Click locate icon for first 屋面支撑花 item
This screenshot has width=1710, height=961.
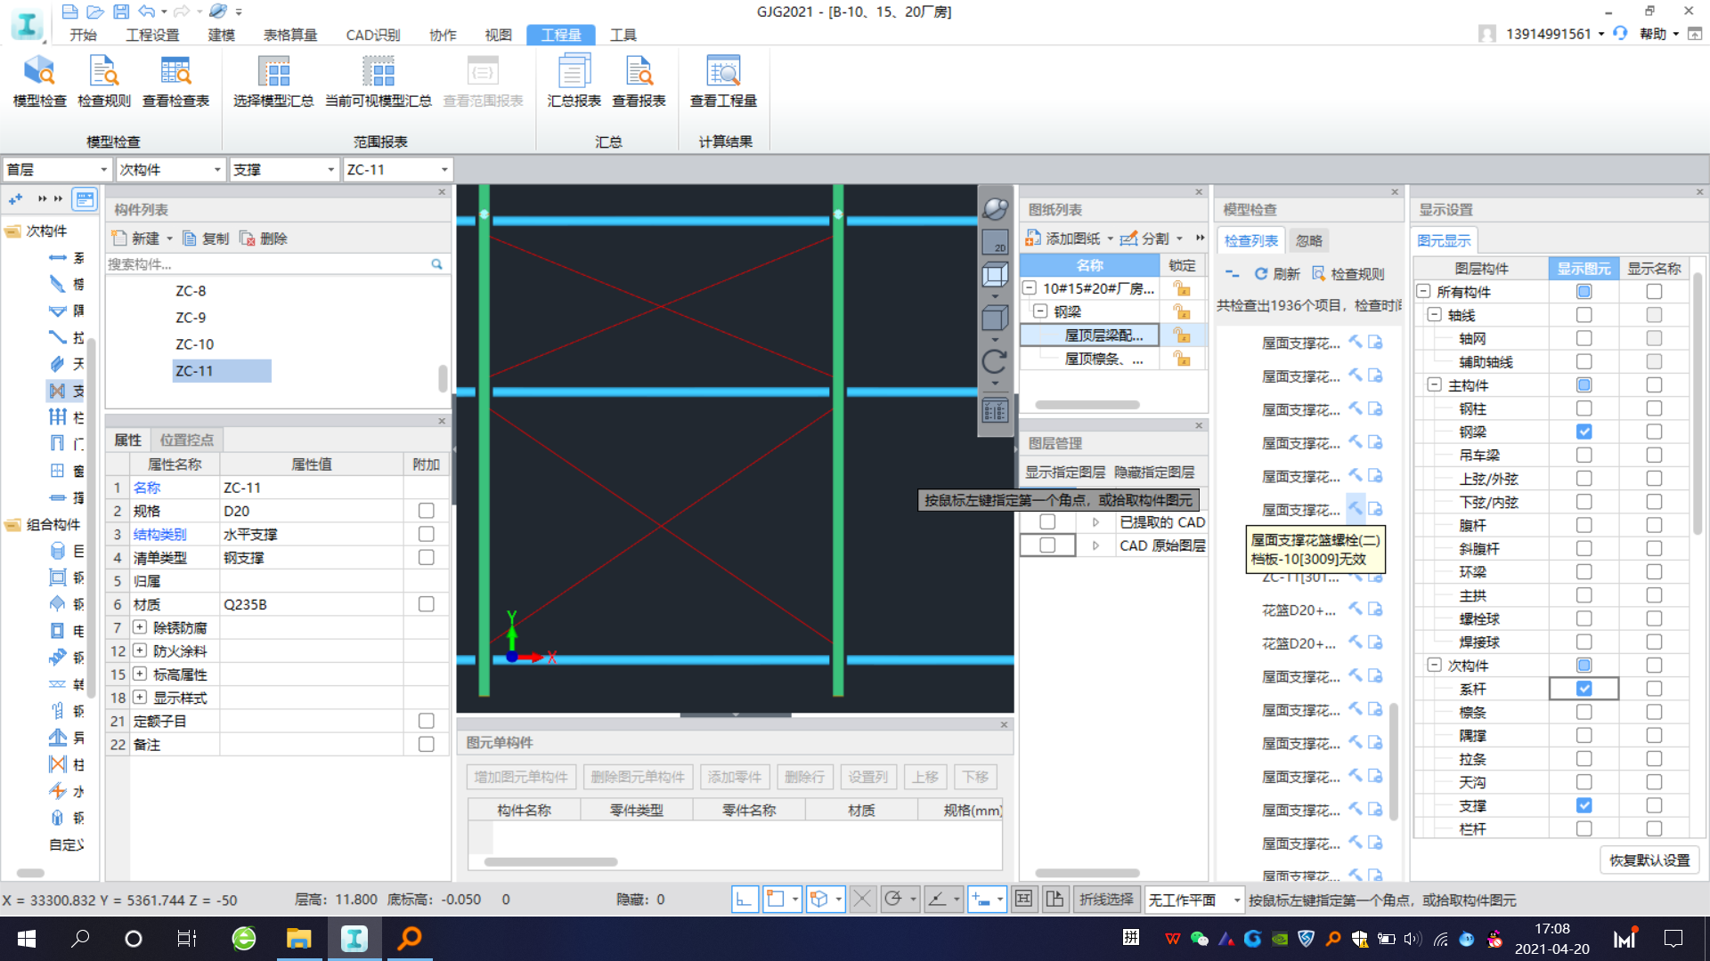coord(1356,342)
